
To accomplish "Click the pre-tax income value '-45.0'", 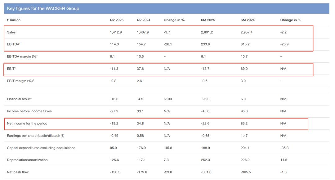I will point(205,111).
